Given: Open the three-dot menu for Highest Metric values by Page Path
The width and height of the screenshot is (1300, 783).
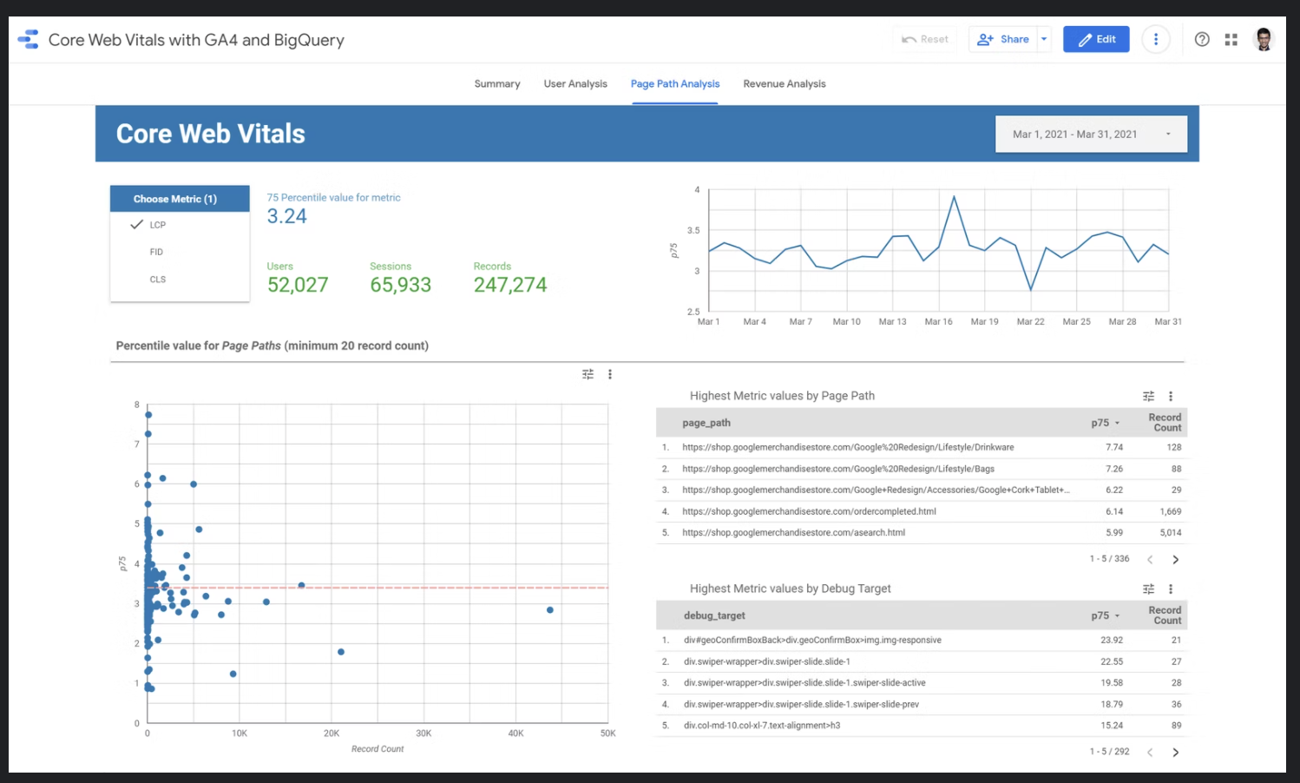Looking at the screenshot, I should [x=1171, y=395].
